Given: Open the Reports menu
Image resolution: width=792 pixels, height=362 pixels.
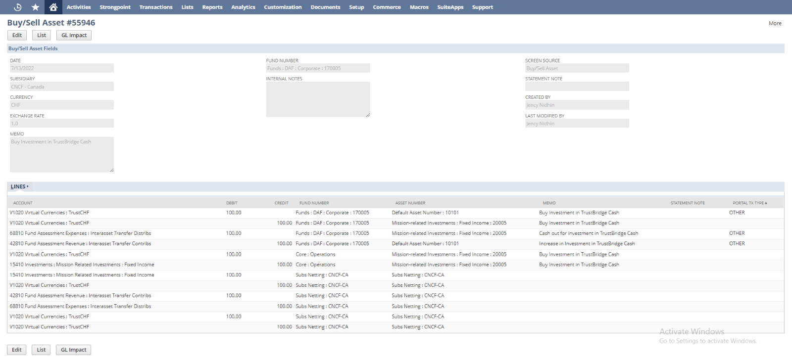Looking at the screenshot, I should [212, 7].
